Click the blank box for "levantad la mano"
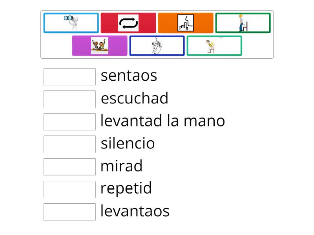 [69, 121]
